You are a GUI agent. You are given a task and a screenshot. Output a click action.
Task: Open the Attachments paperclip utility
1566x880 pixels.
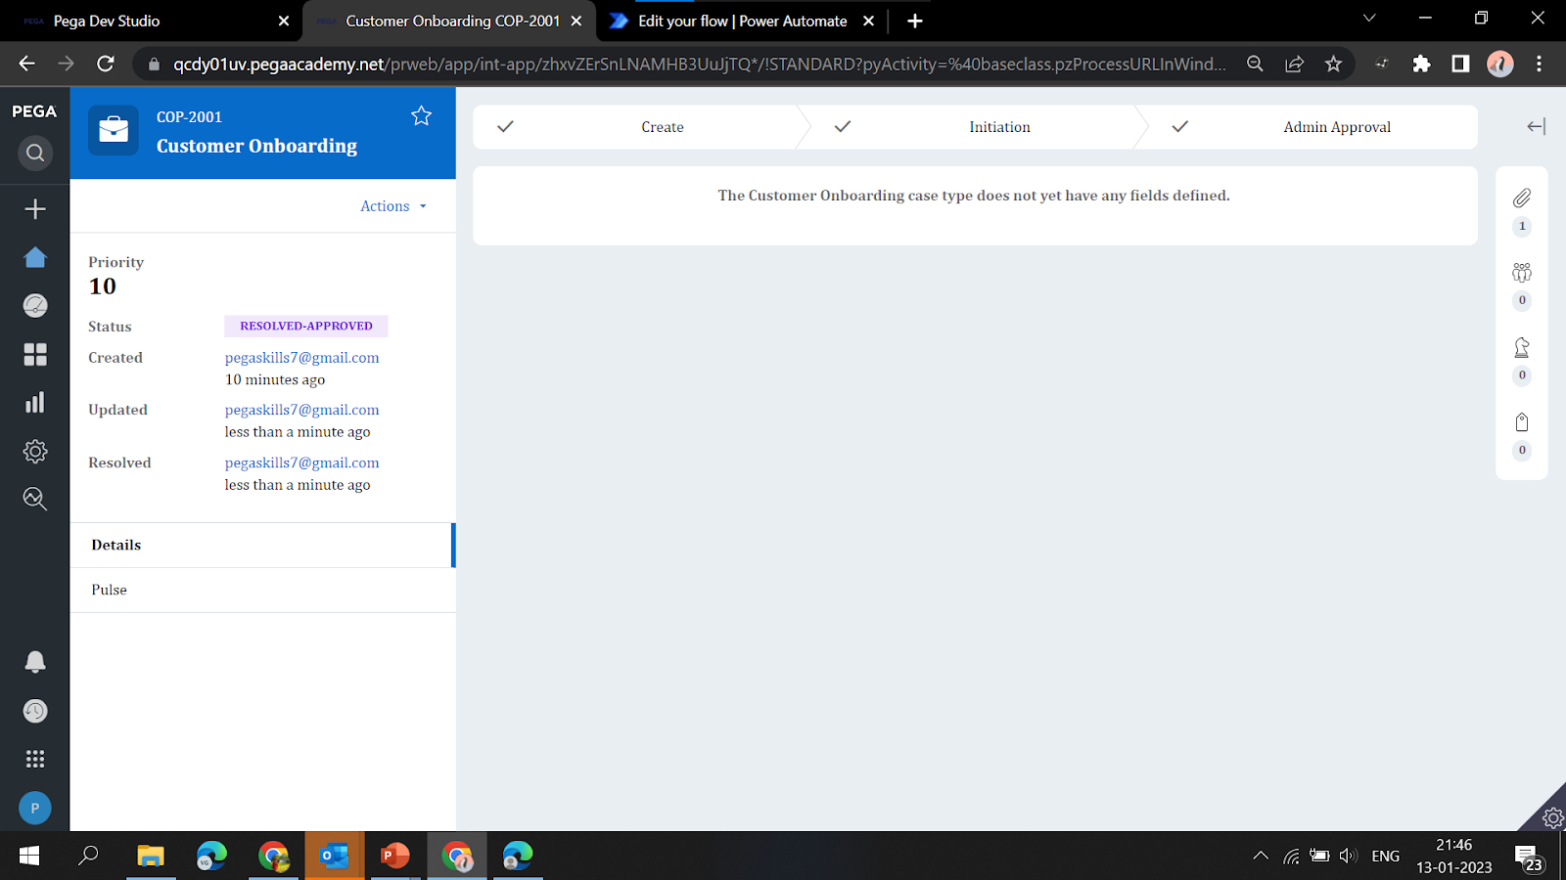tap(1522, 198)
